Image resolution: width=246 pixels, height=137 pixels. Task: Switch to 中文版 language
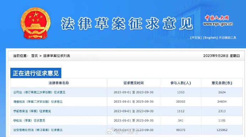tap(196, 38)
